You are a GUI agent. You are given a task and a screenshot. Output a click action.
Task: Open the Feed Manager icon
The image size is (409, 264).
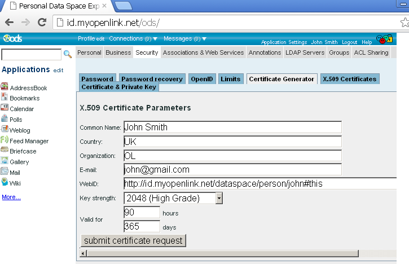pos(5,140)
